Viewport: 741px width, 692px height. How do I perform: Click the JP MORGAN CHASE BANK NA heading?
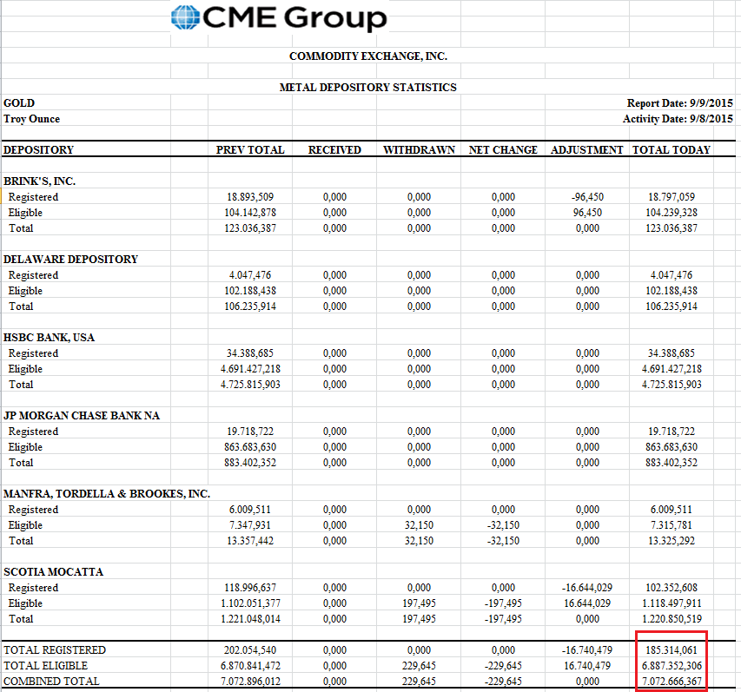[82, 416]
